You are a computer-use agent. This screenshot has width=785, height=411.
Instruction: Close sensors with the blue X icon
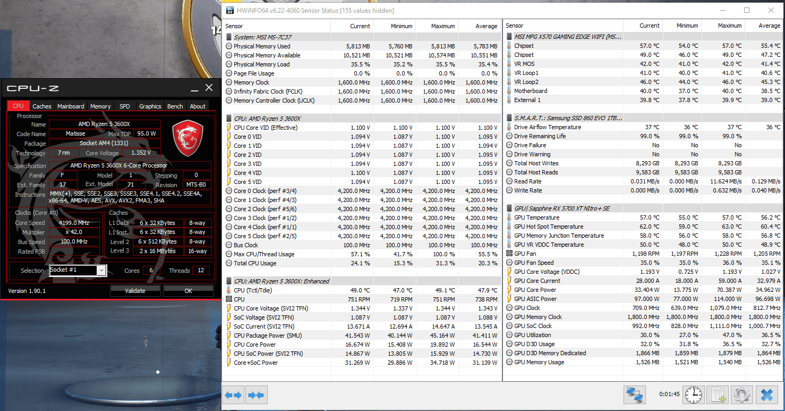coord(766,395)
